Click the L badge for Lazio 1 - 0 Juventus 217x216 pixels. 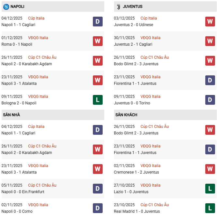point(210,189)
